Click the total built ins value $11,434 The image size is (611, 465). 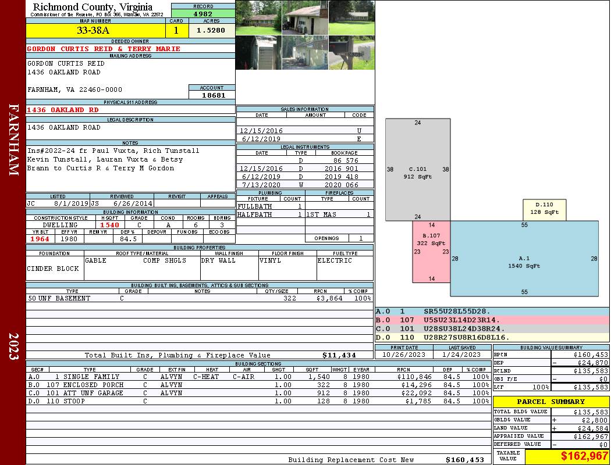click(339, 355)
